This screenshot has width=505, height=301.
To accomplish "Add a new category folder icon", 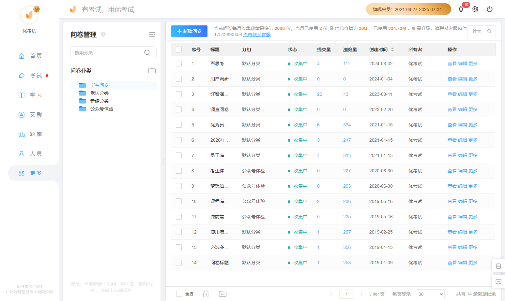I will 152,71.
